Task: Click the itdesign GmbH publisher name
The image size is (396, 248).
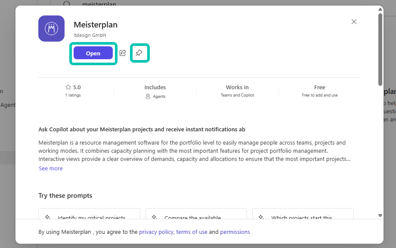Action: coord(90,35)
